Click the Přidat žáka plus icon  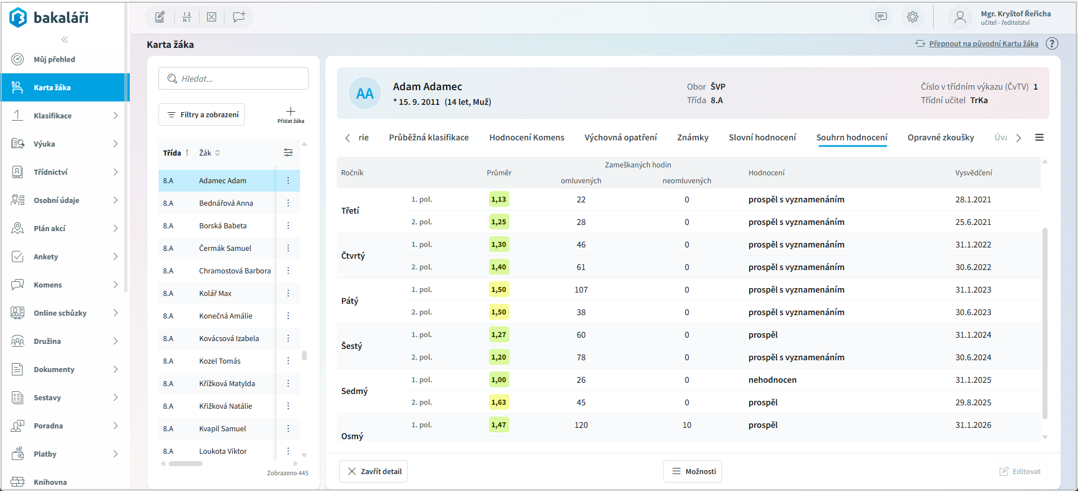coord(291,112)
